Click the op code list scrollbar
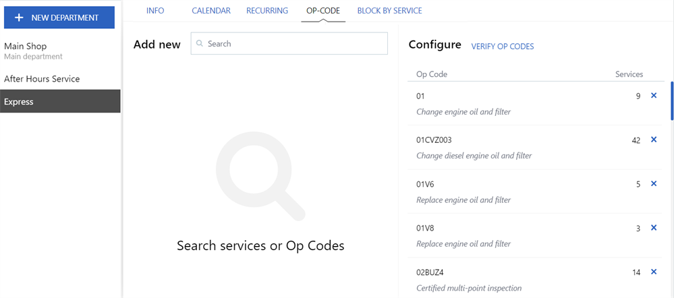The height and width of the screenshot is (298, 674). (671, 100)
